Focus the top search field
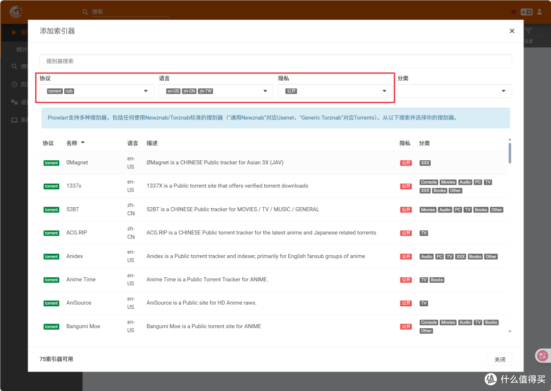Viewport: 551px width, 391px height. pos(131,12)
